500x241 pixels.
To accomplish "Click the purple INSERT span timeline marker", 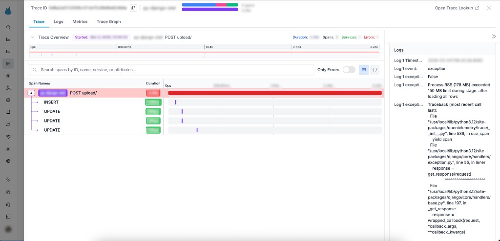I will point(176,102).
